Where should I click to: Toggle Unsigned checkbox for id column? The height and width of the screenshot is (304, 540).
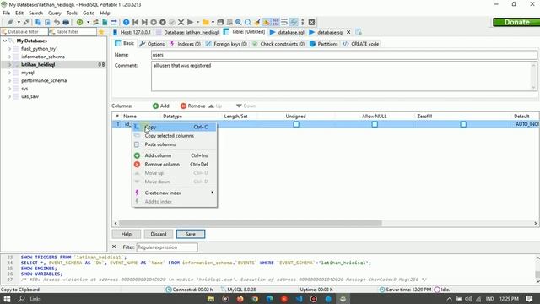296,124
